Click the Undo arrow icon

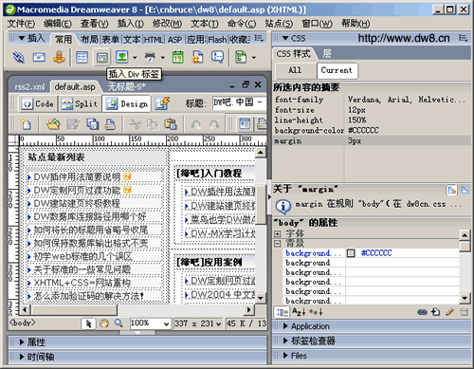195,124
